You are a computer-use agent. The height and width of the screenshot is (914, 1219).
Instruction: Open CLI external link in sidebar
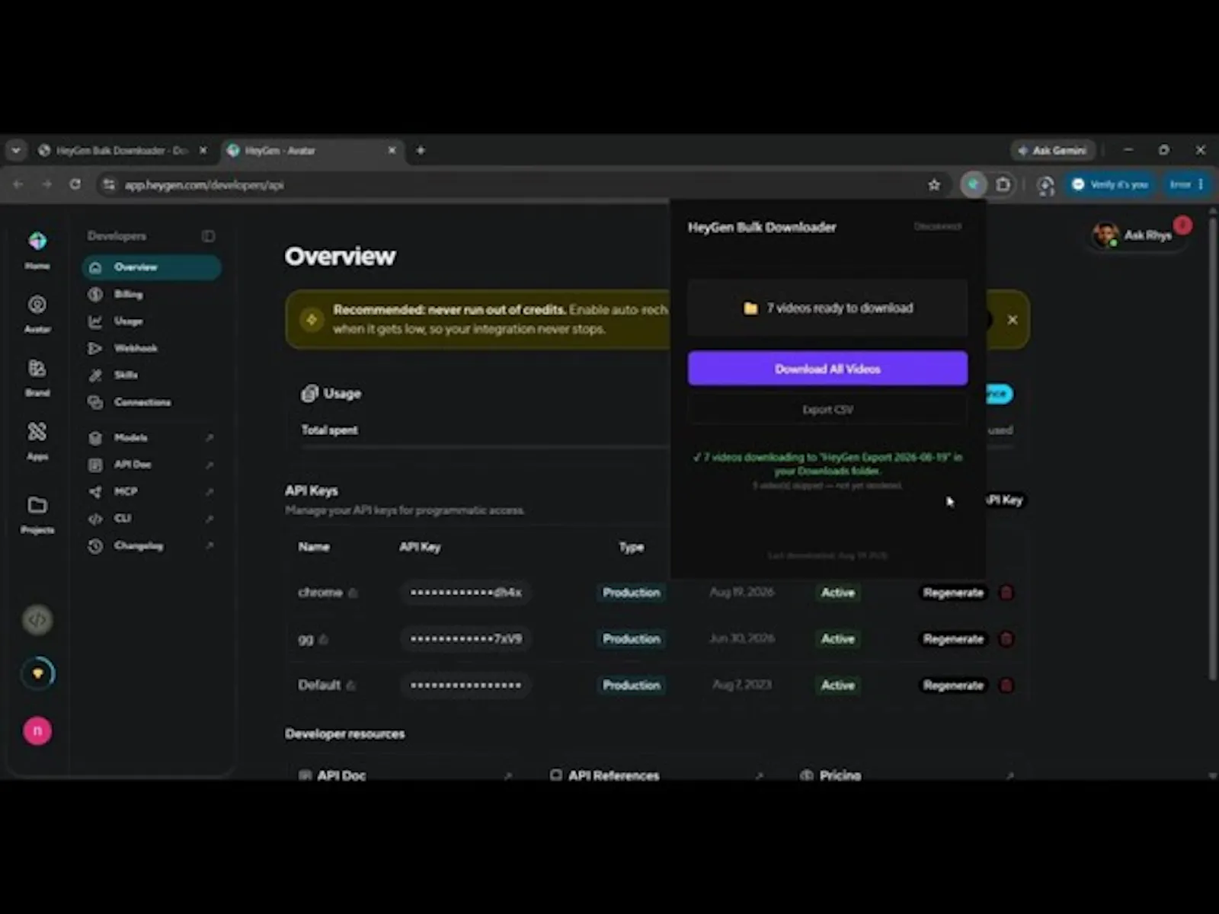click(152, 519)
